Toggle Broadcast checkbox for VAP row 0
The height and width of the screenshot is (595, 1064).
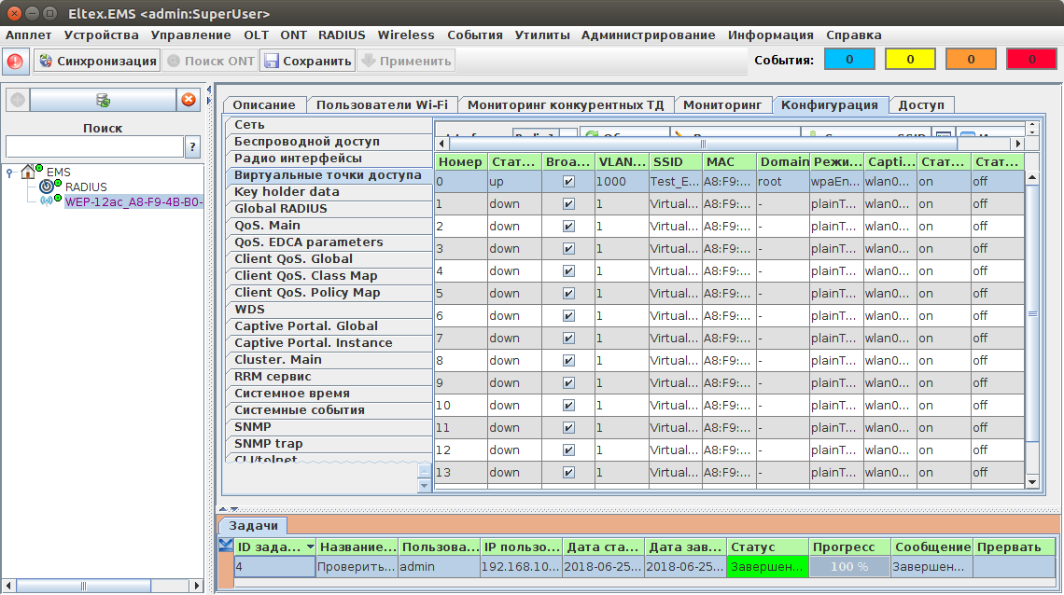(x=568, y=182)
